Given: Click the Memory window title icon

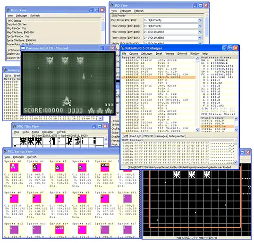Looking at the screenshot, I should [x=5, y=70].
